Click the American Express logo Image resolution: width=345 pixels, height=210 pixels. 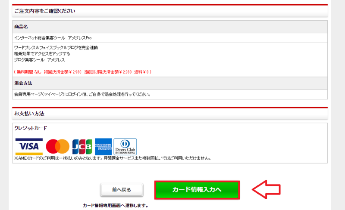tap(103, 147)
